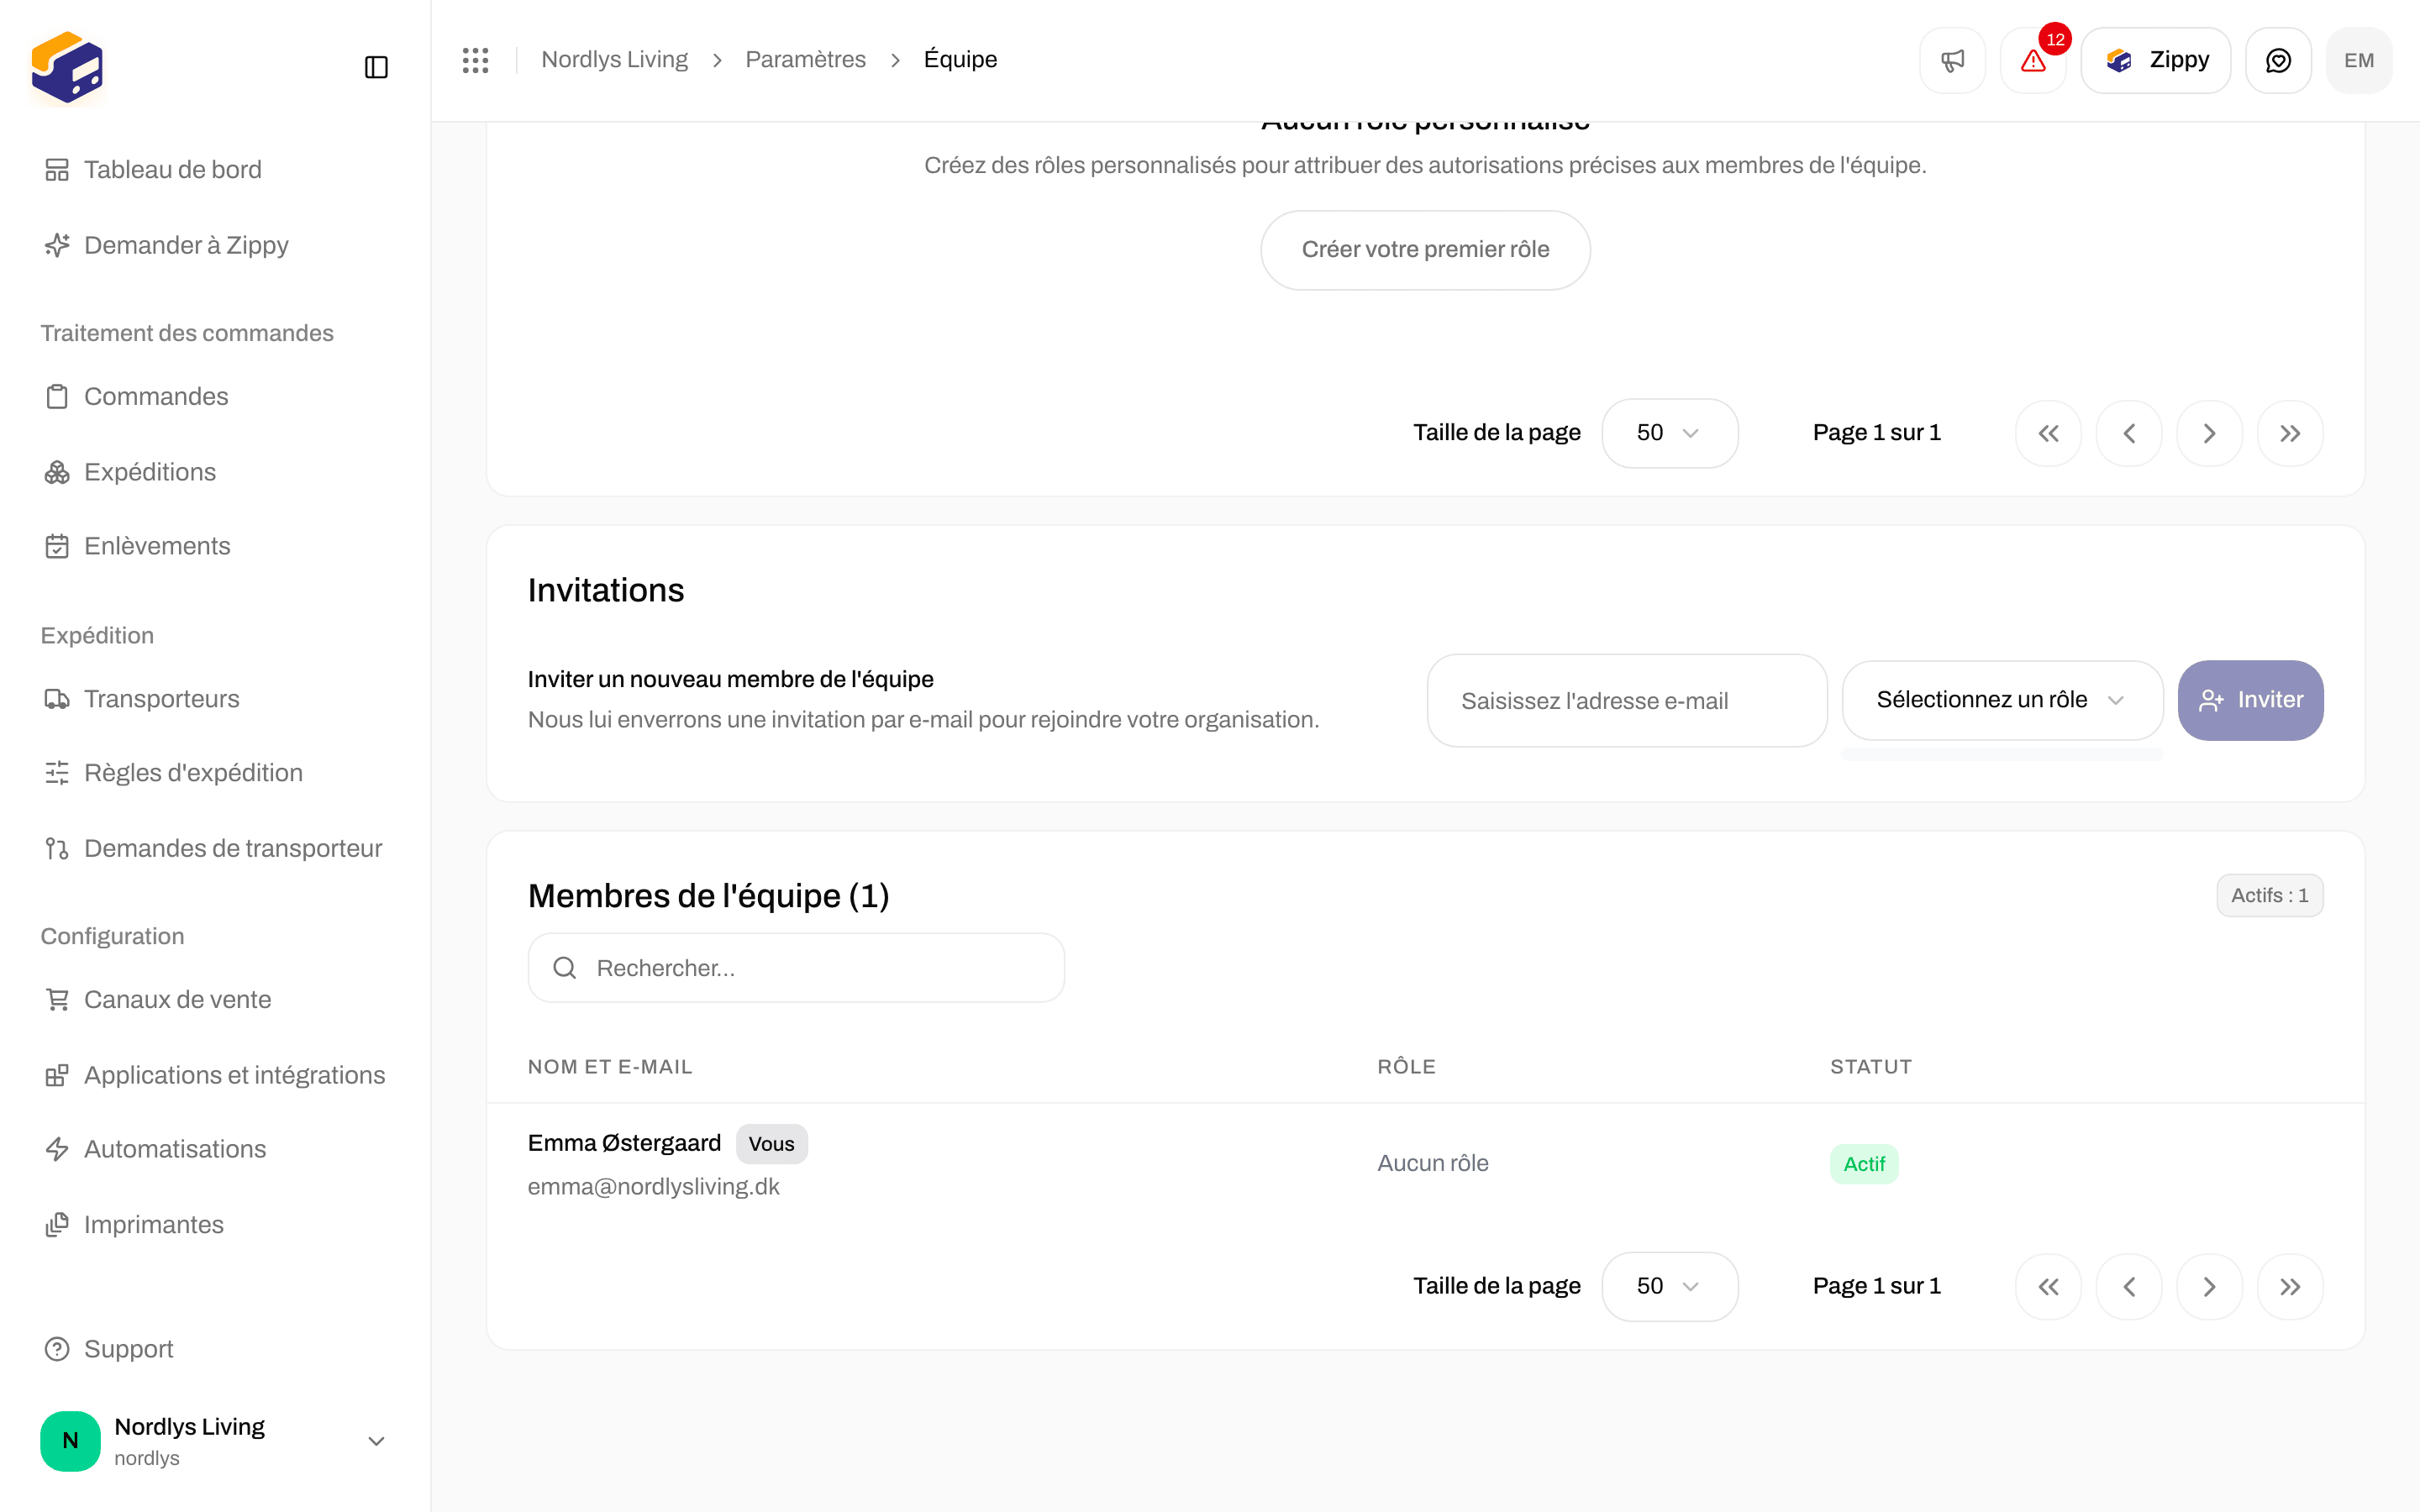Open Règles d'expédition page
2420x1512 pixels.
pyautogui.click(x=173, y=772)
